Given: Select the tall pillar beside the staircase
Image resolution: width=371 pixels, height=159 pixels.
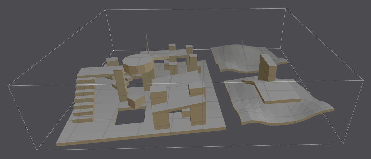Looking at the screenshot, I should (121, 84).
